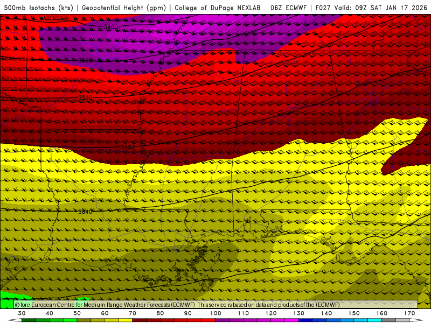Click the 'Geopotential Height (gpm)' title text
Screen dimensions: 431x323
point(124,8)
